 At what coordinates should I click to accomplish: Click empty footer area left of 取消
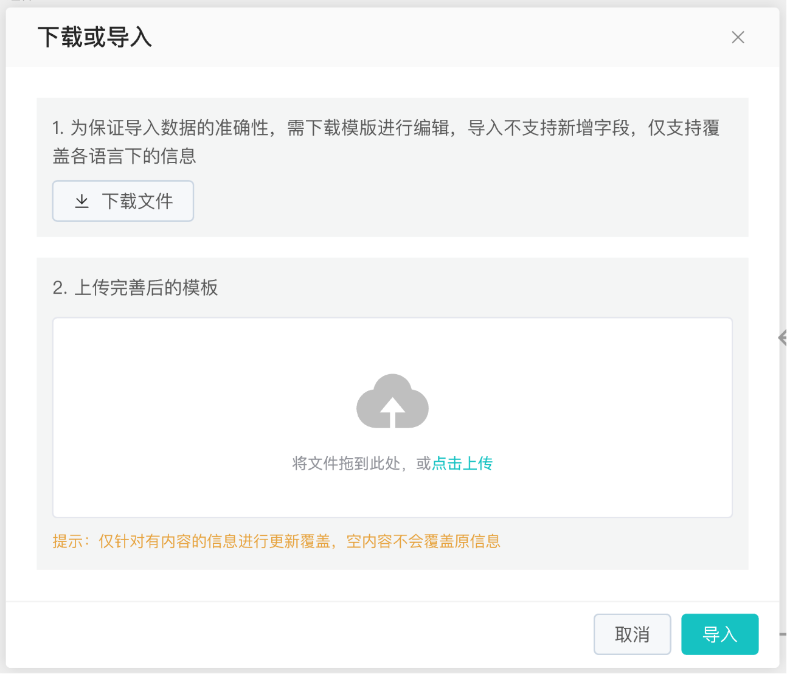click(304, 634)
